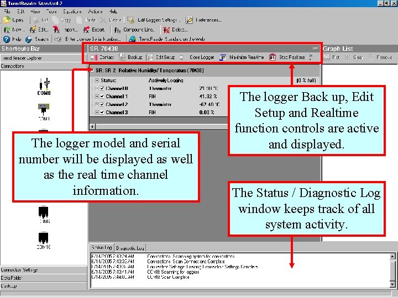Click the Edit Setup icon
Screen dimensions: 398x298
pos(150,57)
